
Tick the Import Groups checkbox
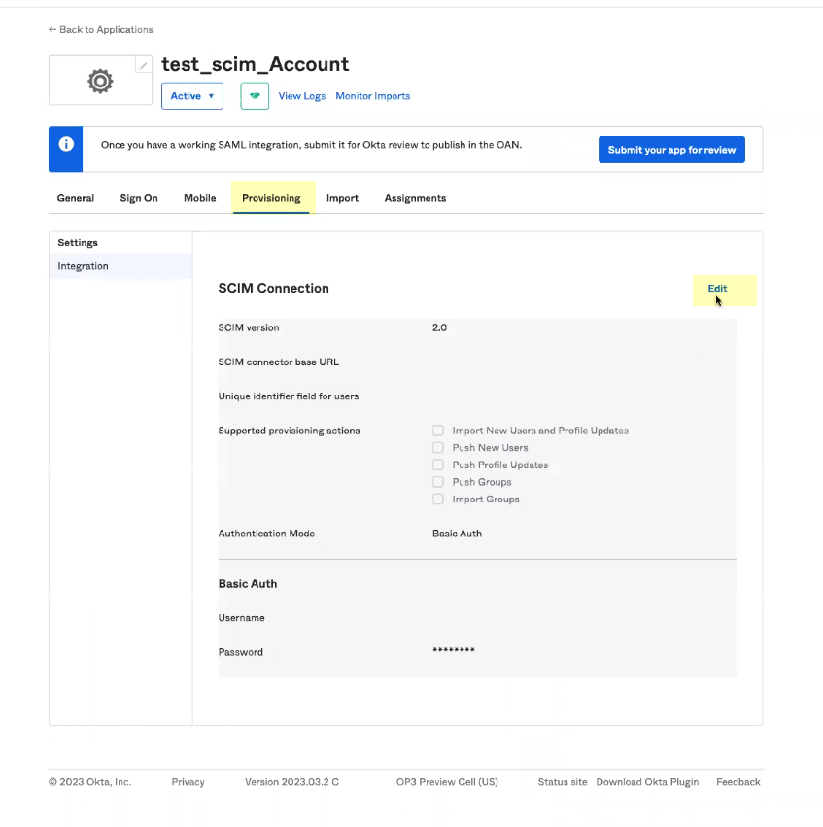438,500
